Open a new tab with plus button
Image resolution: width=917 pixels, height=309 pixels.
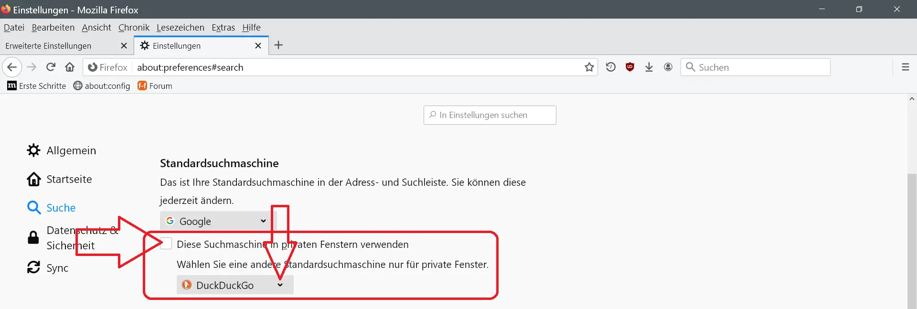278,45
